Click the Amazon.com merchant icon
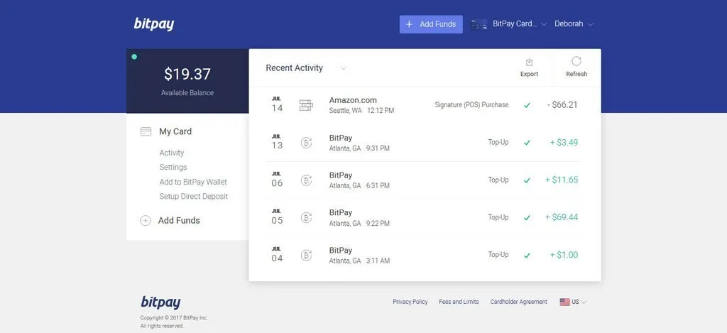This screenshot has height=333, width=727. click(x=306, y=105)
